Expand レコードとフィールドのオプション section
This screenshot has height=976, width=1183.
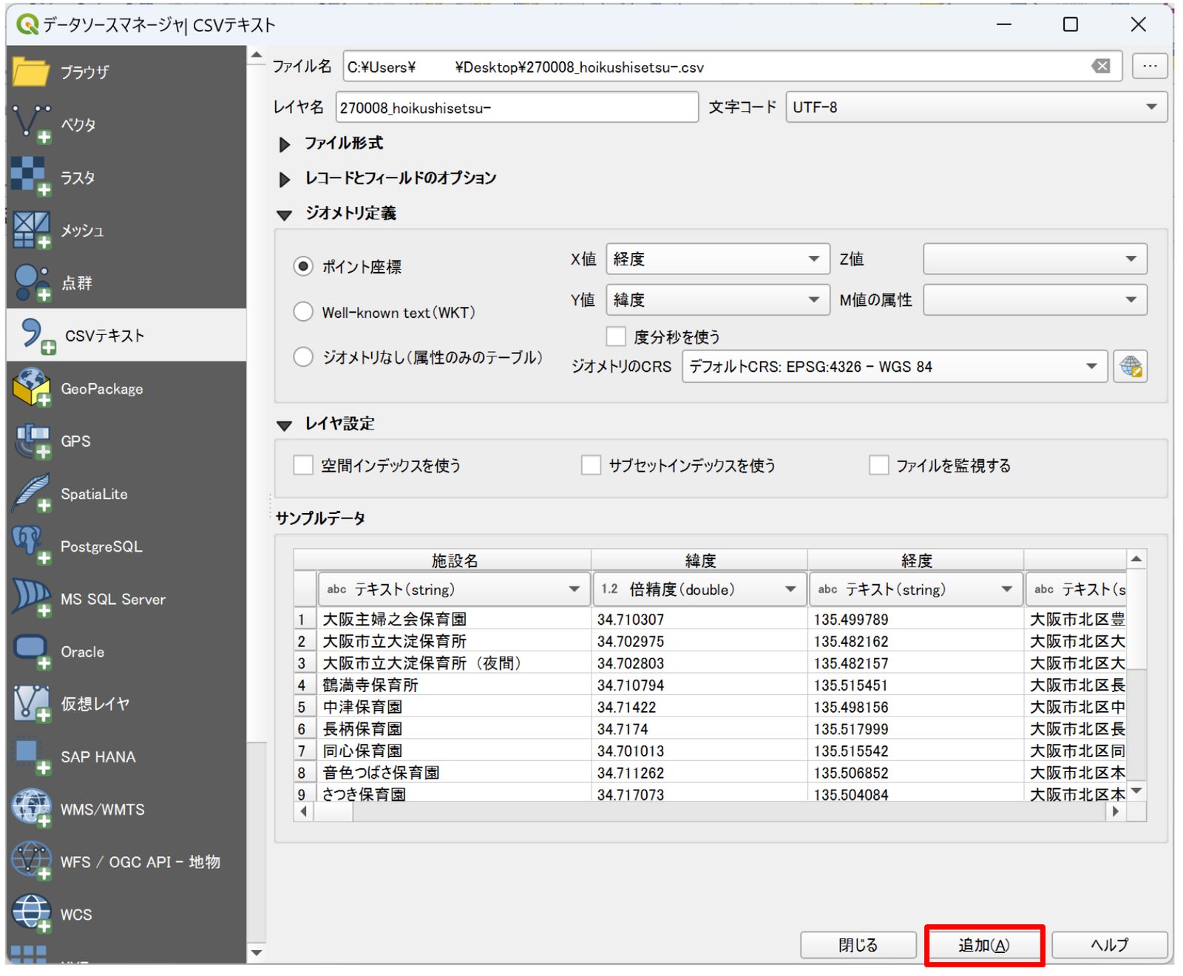(x=285, y=179)
